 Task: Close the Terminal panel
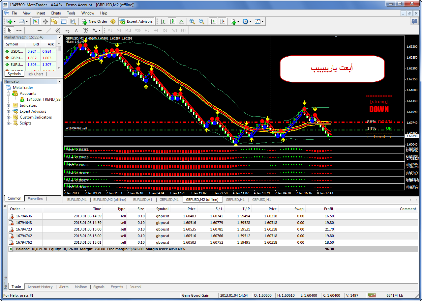(x=5, y=206)
